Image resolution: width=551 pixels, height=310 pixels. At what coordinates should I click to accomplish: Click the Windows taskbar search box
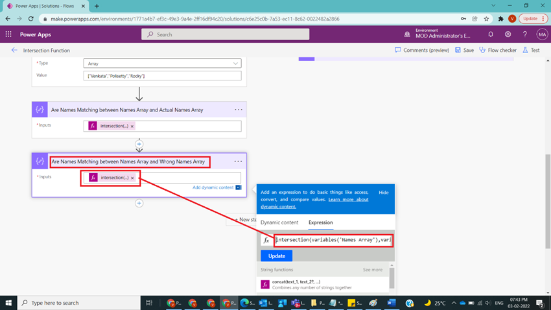coord(78,303)
